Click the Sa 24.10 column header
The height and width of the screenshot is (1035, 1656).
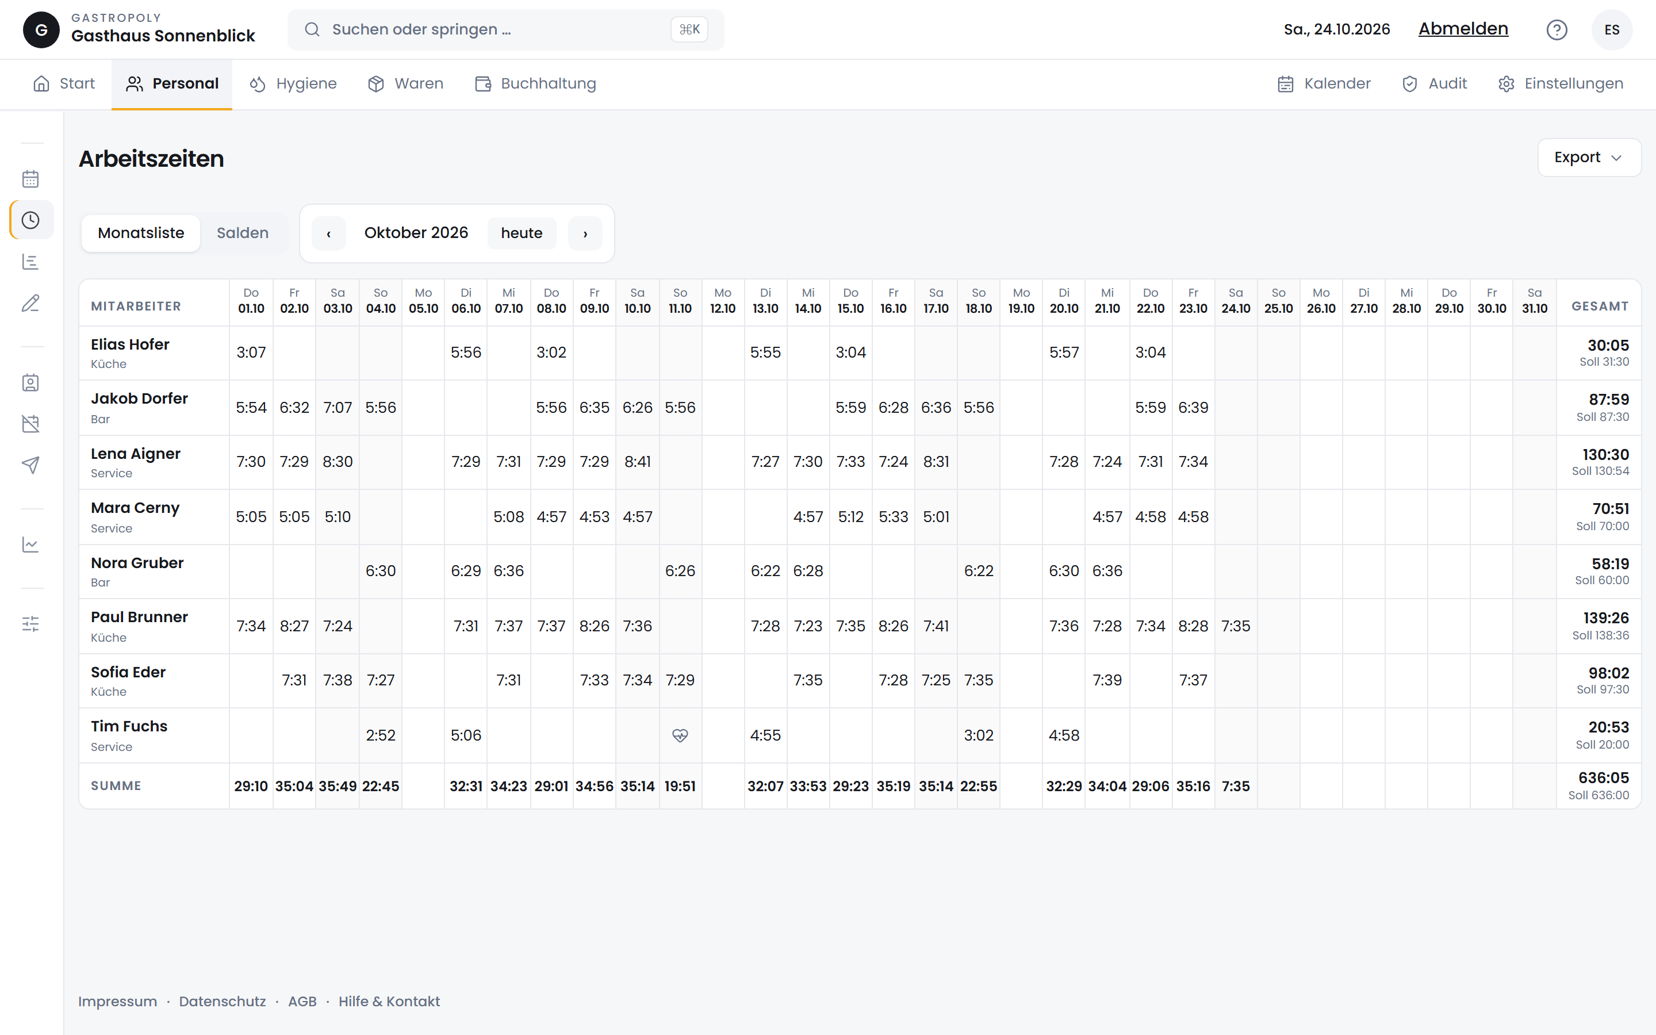click(1236, 301)
